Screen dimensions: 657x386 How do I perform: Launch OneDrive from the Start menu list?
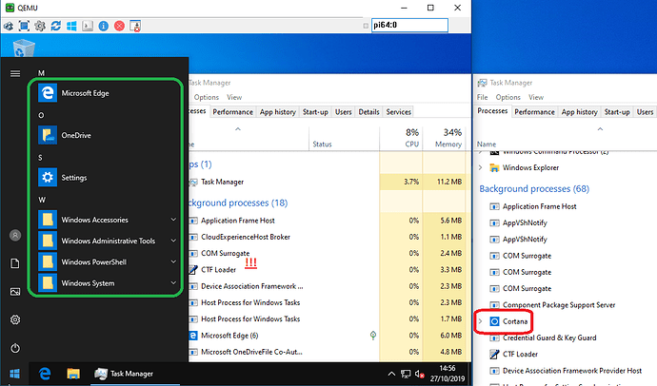[75, 135]
